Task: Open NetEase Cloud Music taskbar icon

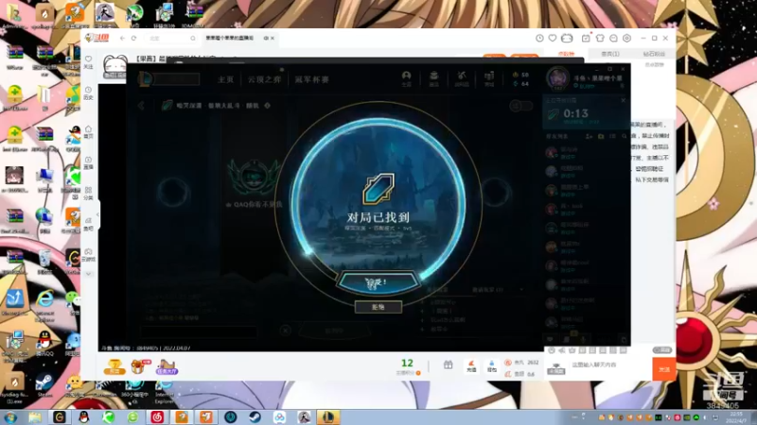Action: tap(157, 416)
